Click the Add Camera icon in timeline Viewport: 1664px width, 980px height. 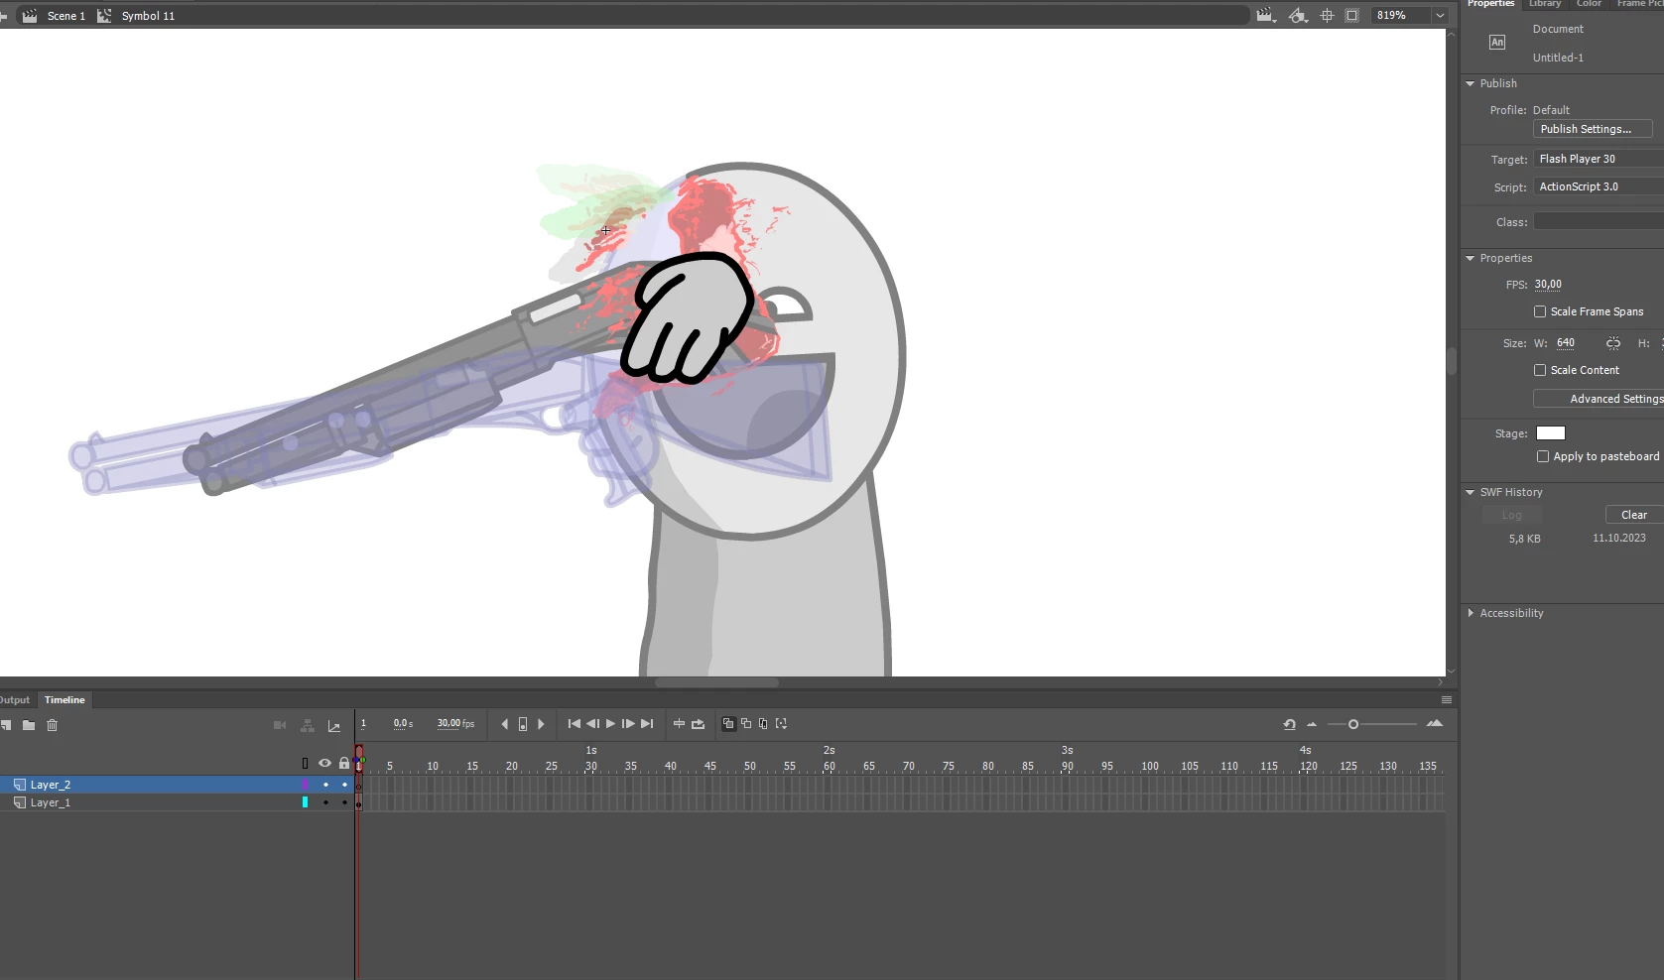click(x=280, y=725)
